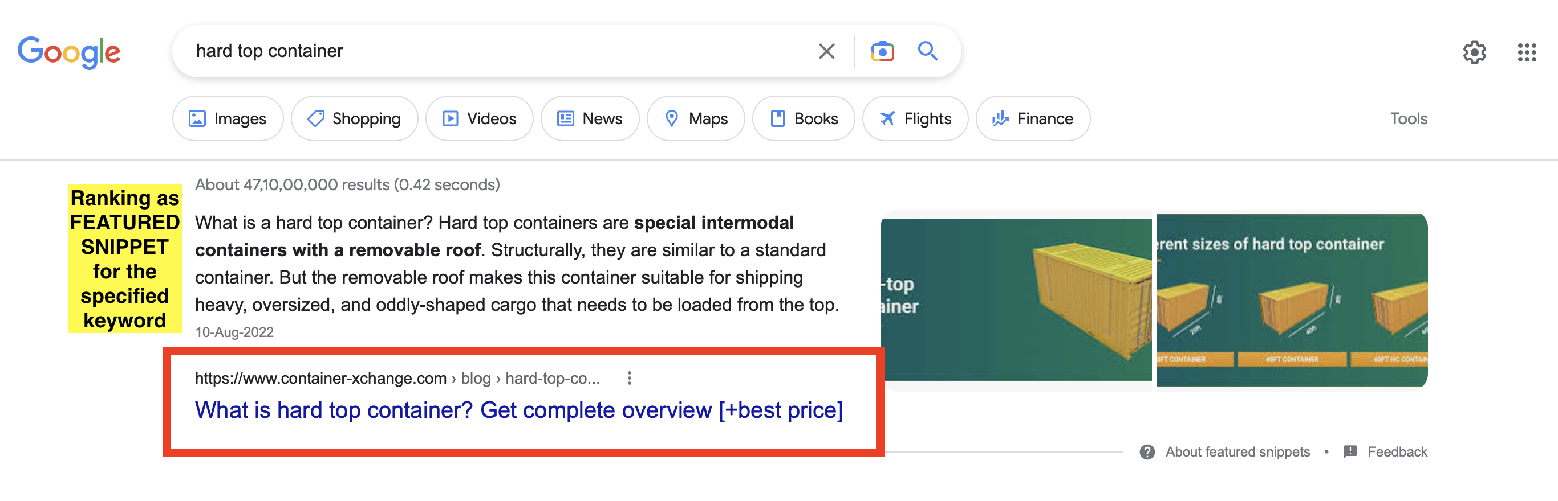Open Google settings gear
The image size is (1558, 501).
1475,52
